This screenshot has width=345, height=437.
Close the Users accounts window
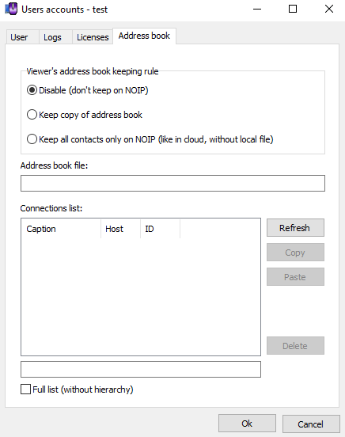[x=329, y=9]
